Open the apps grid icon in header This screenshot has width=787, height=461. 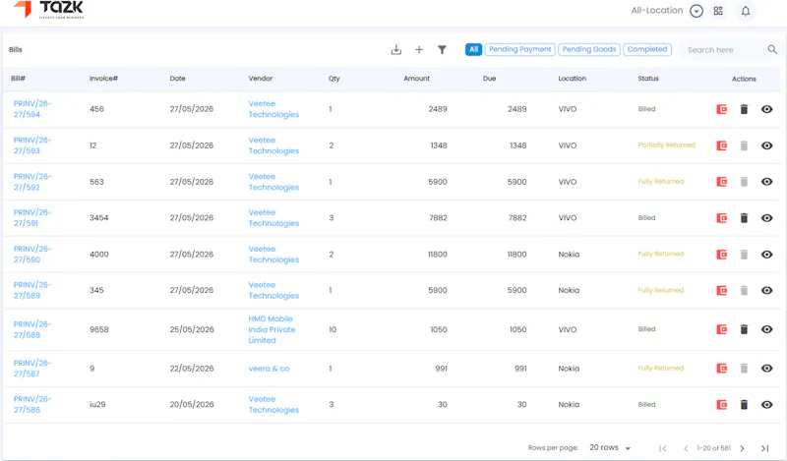718,11
